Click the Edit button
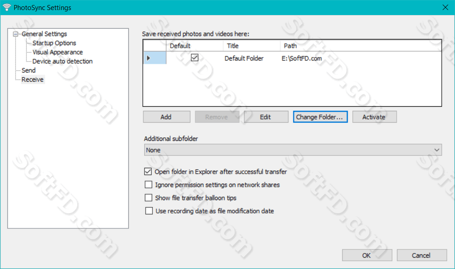The height and width of the screenshot is (269, 455). coord(266,117)
